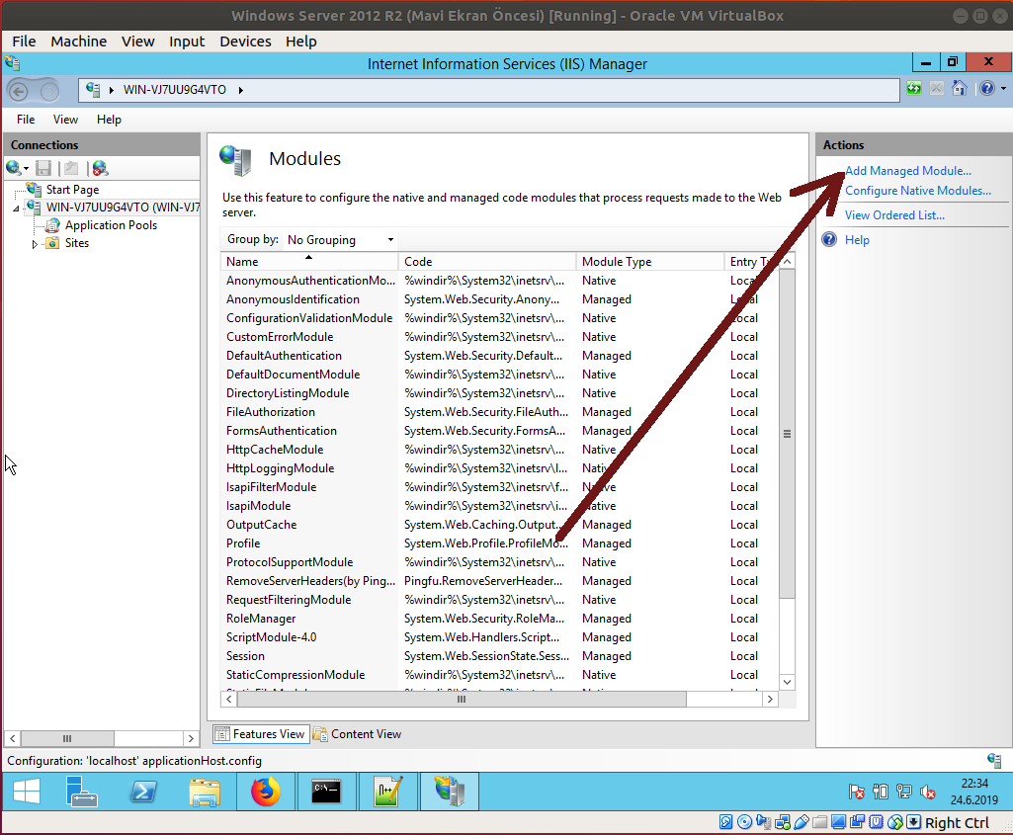Viewport: 1013px width, 835px height.
Task: Sort modules by Code column header
Action: 486,262
